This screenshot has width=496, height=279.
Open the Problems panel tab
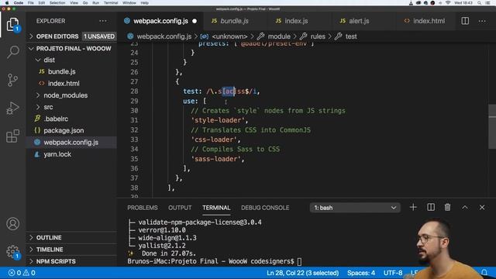(143, 208)
